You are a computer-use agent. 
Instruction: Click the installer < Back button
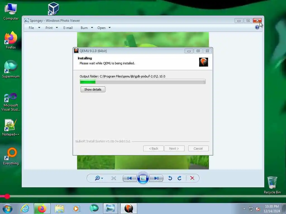(x=153, y=149)
